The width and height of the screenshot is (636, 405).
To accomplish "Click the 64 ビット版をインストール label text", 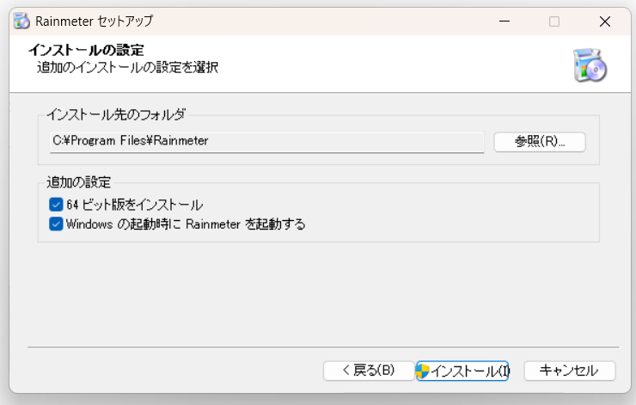I will pos(134,205).
